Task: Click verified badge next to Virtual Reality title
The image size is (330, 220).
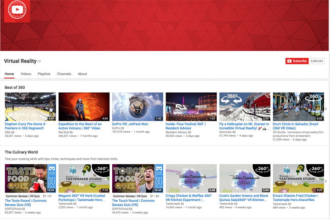Action: [39, 61]
